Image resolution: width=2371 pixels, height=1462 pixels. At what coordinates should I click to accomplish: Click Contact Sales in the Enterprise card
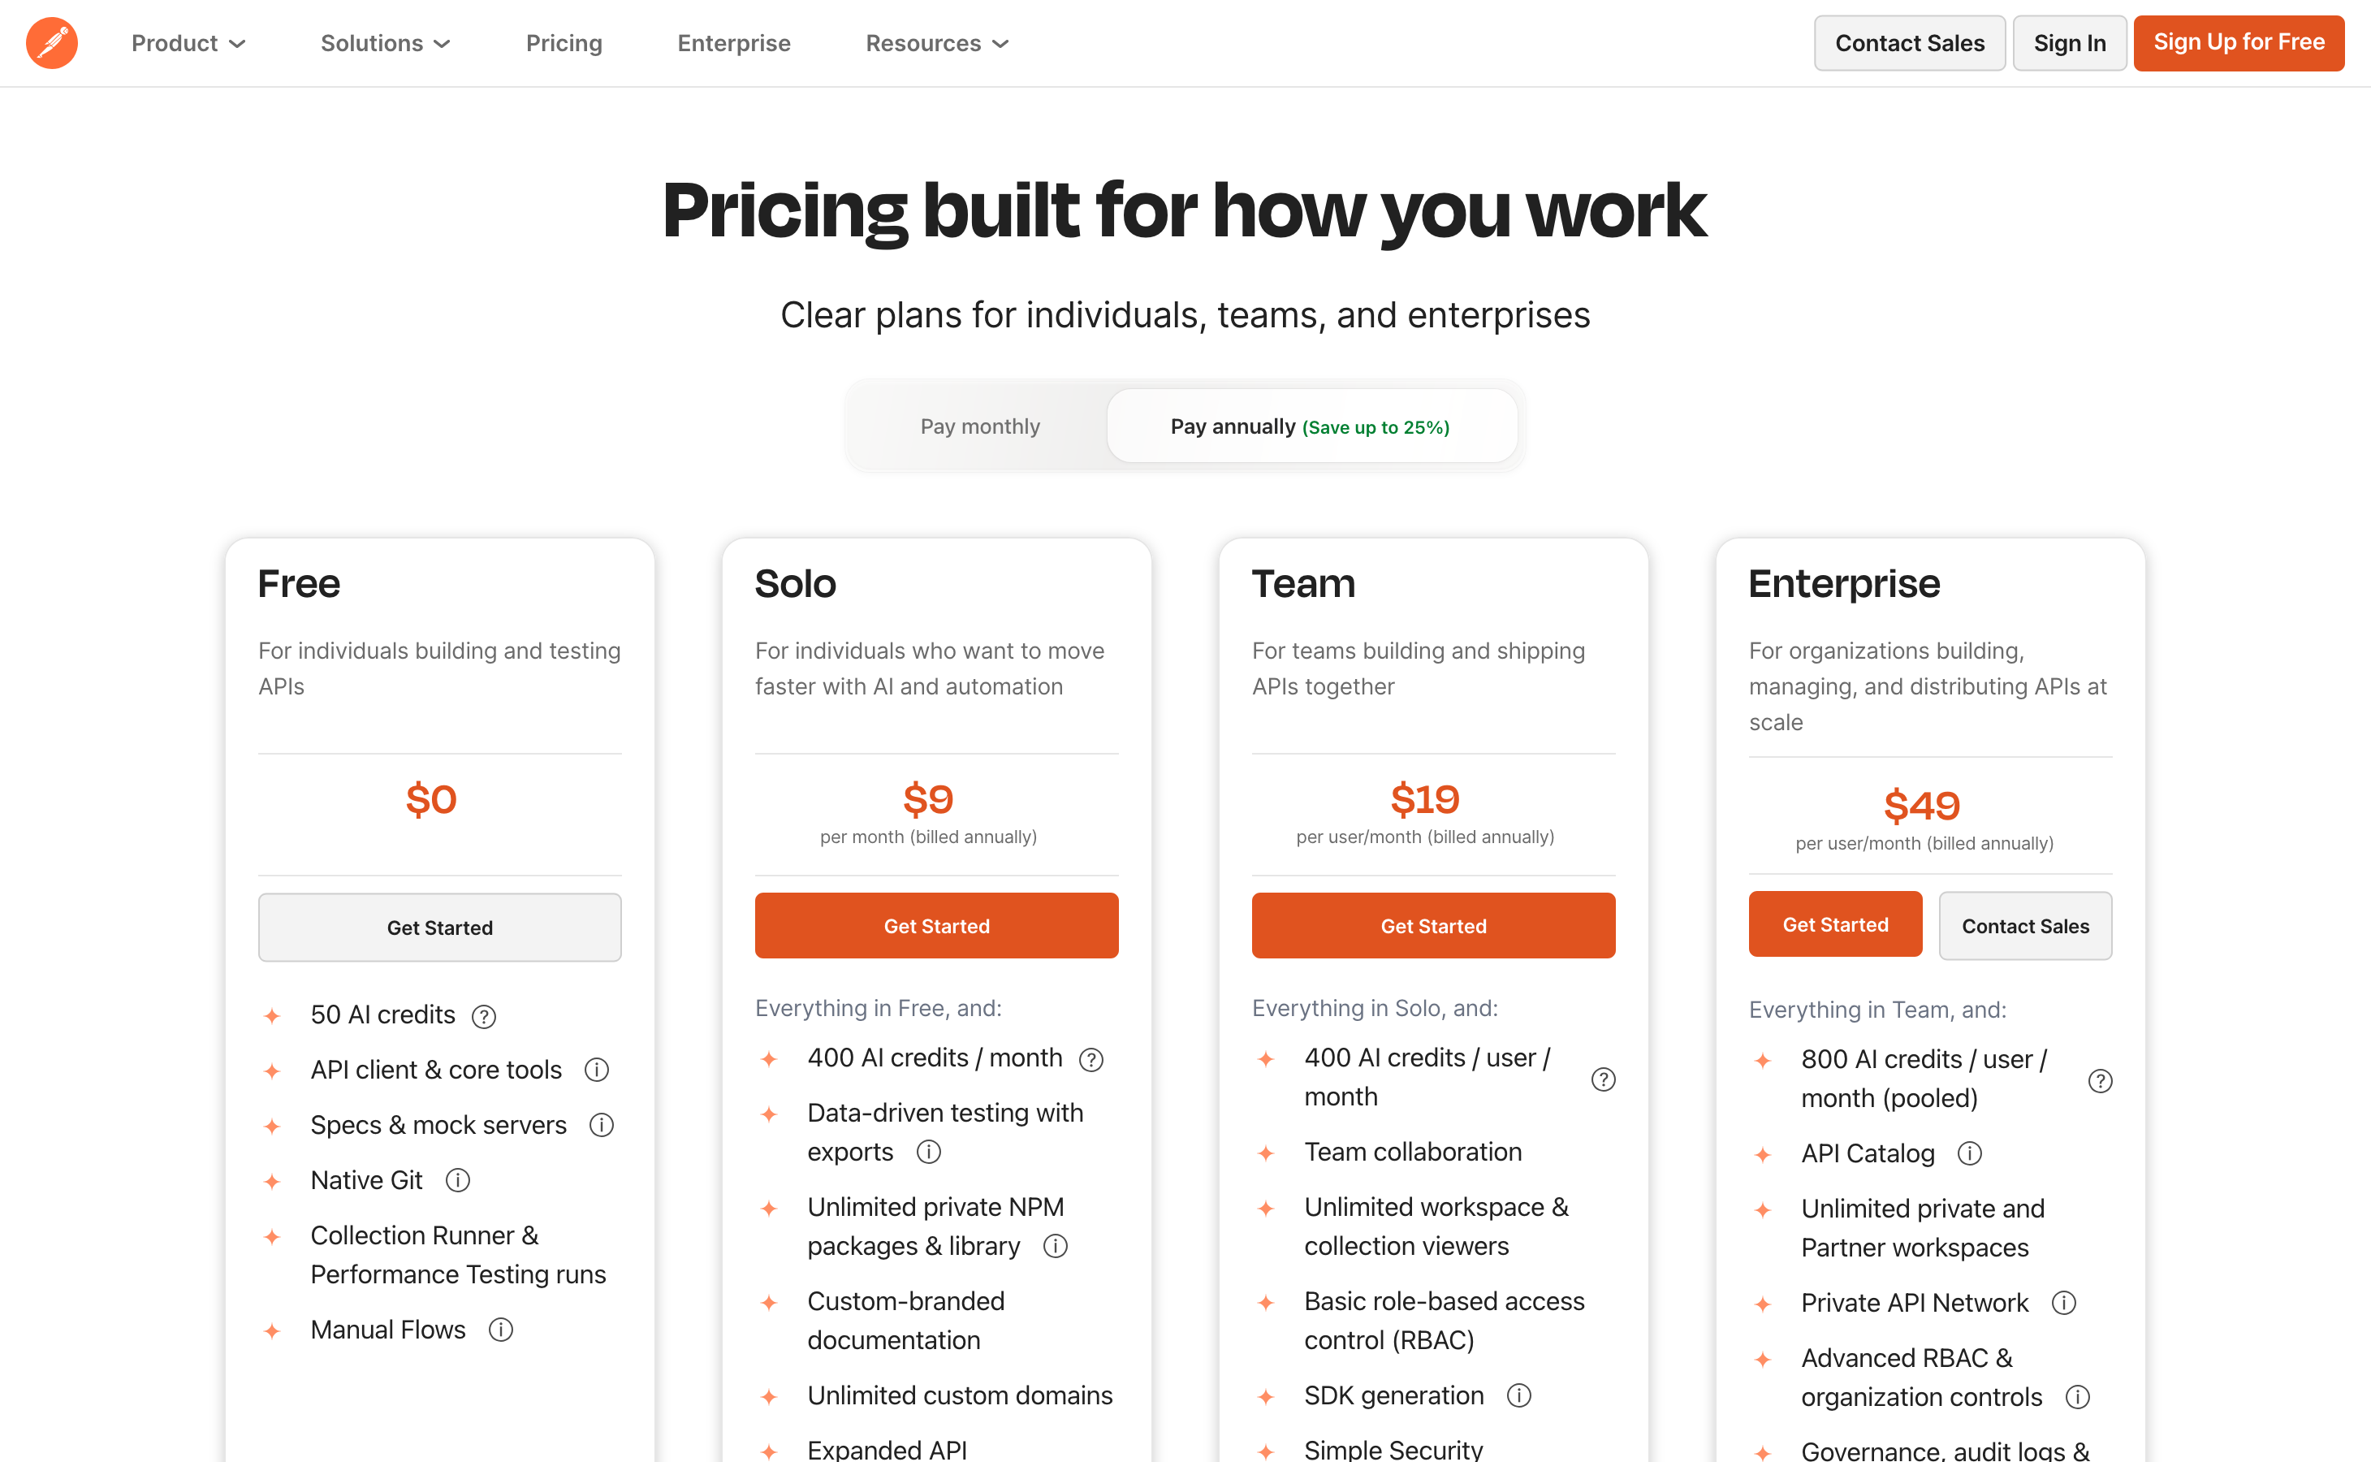(2025, 925)
